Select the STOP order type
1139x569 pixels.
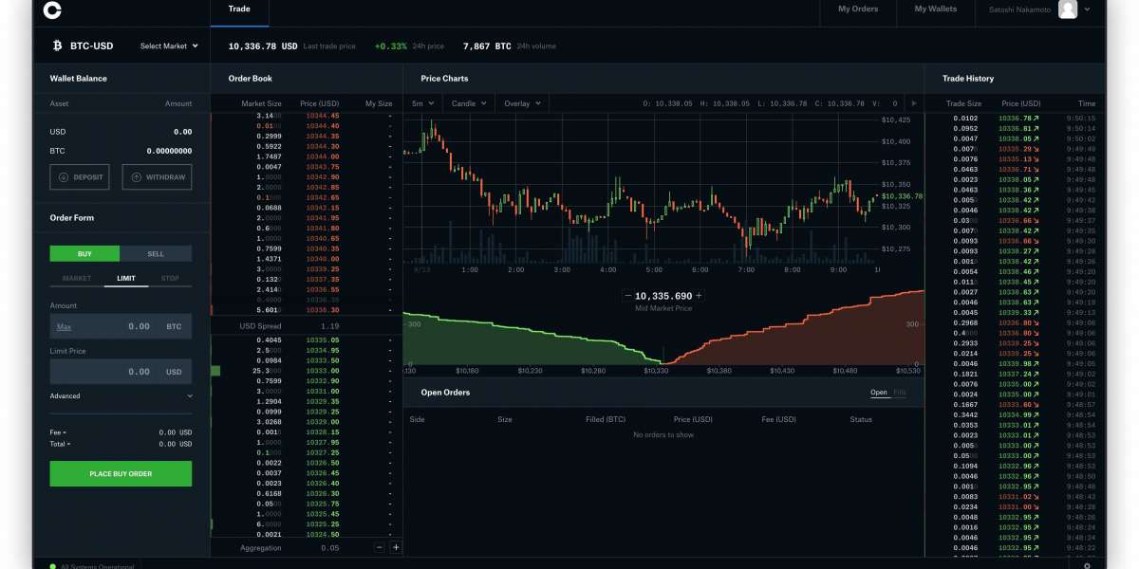169,279
